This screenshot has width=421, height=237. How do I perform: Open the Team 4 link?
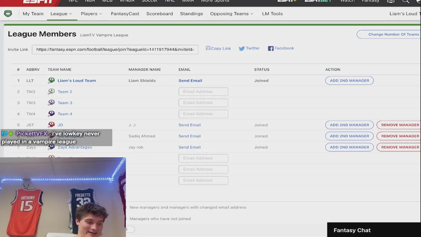pos(65,114)
